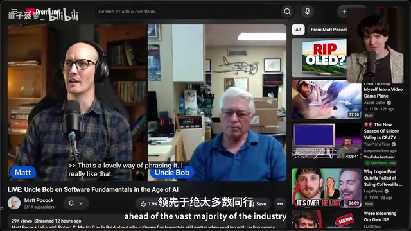411x231 pixels.
Task: Expand the notification options chevron
Action: point(81,203)
